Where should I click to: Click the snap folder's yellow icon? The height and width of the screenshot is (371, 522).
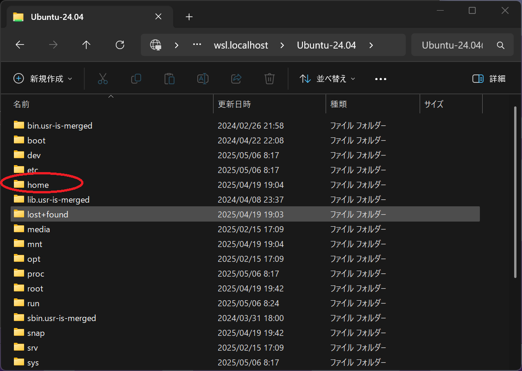(x=19, y=332)
